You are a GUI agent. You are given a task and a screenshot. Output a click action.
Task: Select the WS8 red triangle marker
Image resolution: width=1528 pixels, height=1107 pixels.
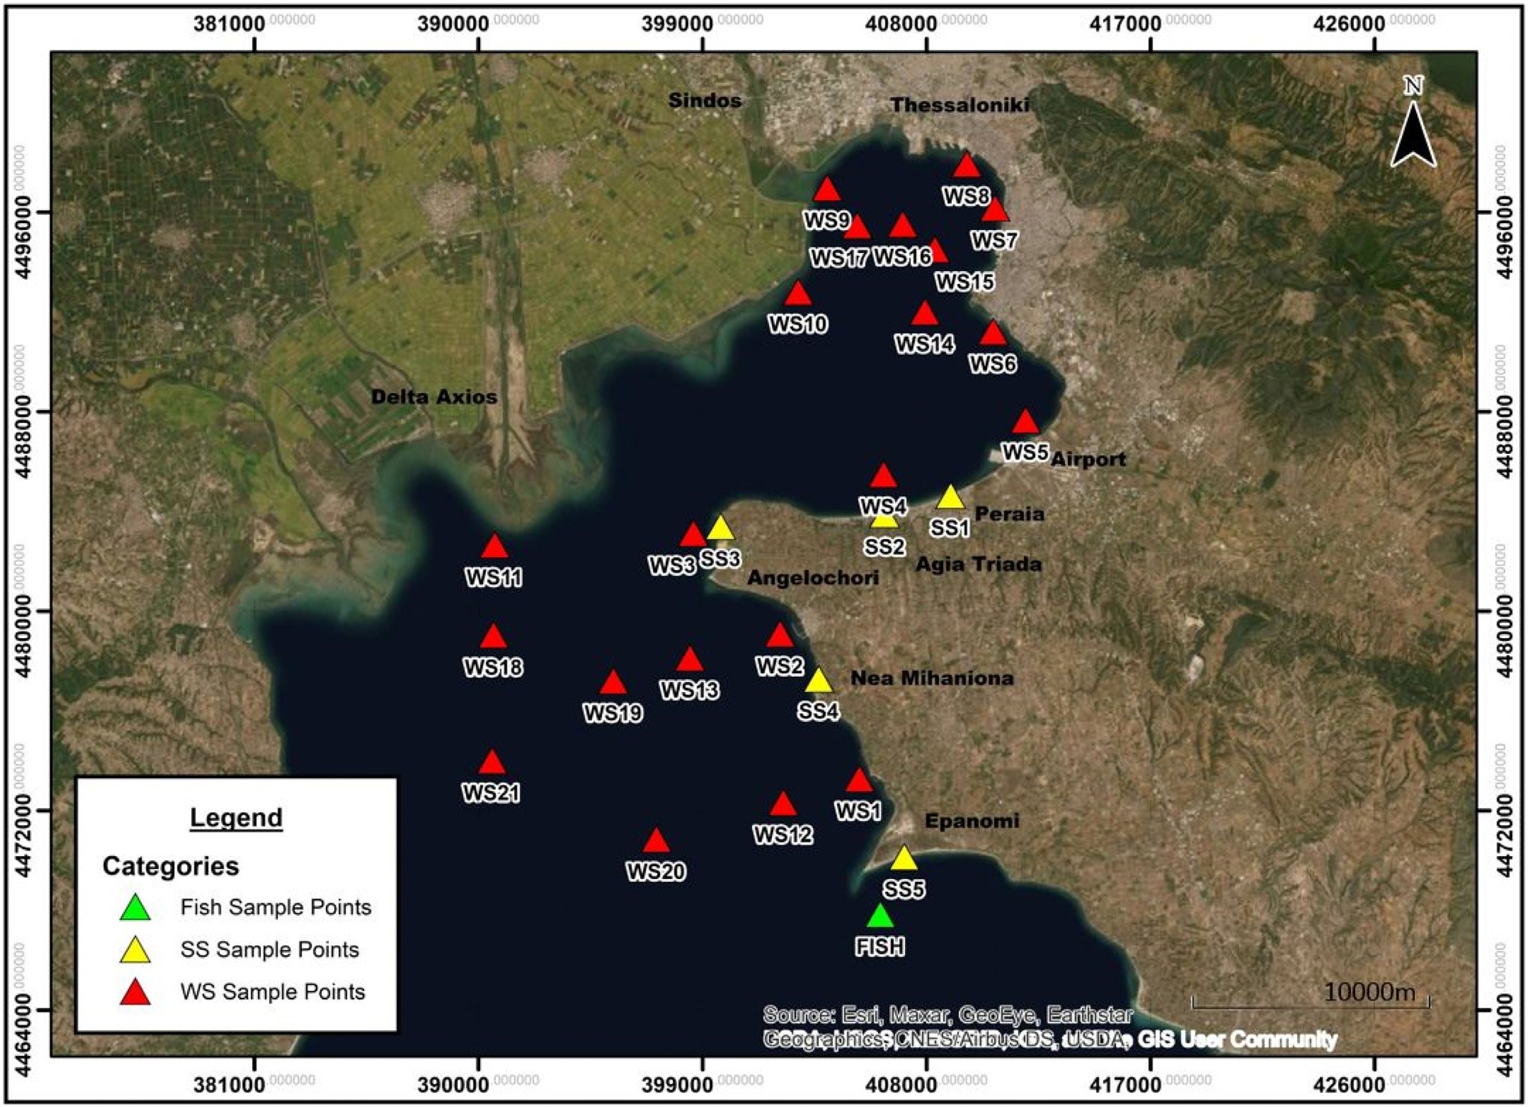pos(967,166)
